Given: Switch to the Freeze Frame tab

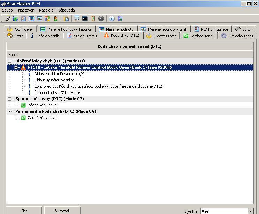Looking at the screenshot, I should pos(161,36).
